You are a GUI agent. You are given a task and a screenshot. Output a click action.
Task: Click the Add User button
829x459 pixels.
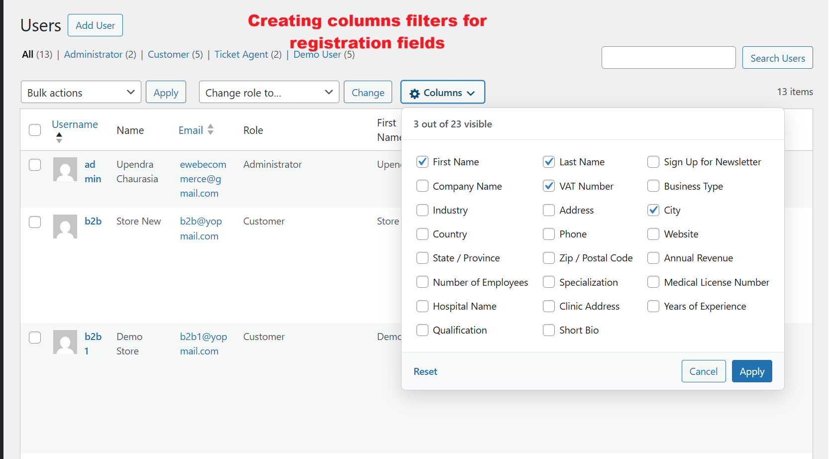tap(95, 25)
